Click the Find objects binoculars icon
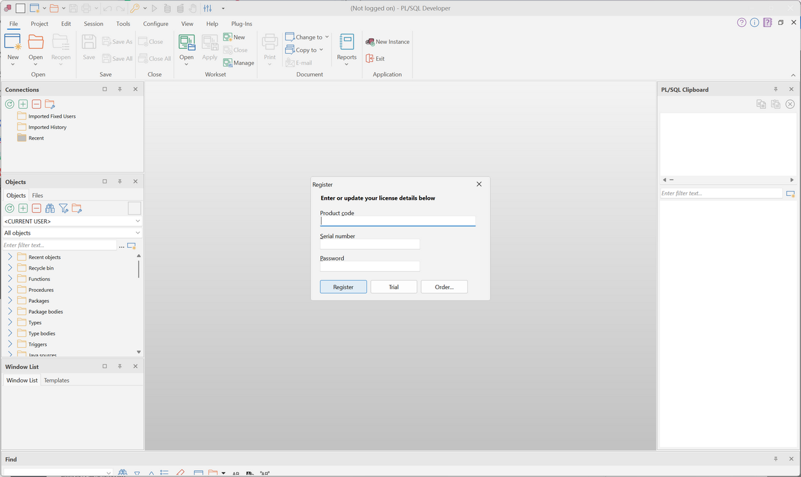The height and width of the screenshot is (477, 801). (50, 208)
